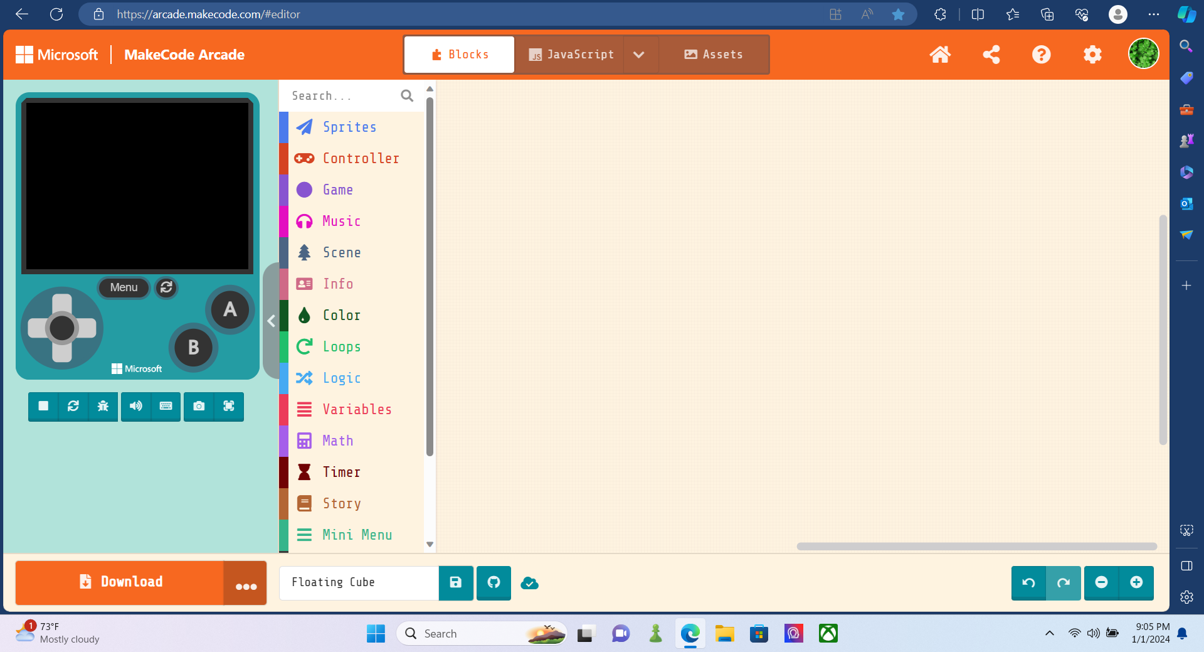1204x652 pixels.
Task: Click the taskbar Search box
Action: pos(482,634)
